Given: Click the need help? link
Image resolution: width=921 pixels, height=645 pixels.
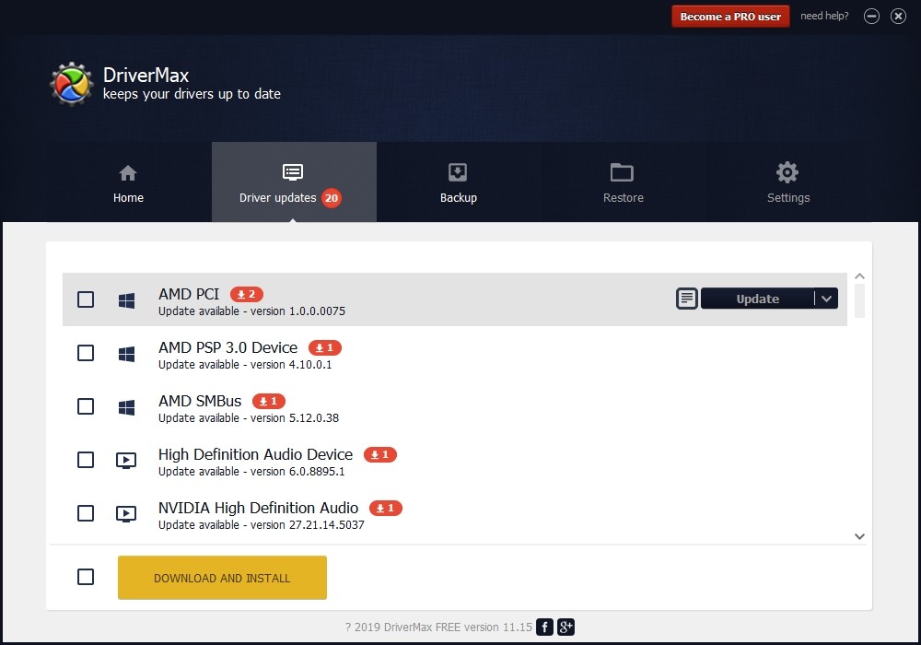Looking at the screenshot, I should coord(824,16).
